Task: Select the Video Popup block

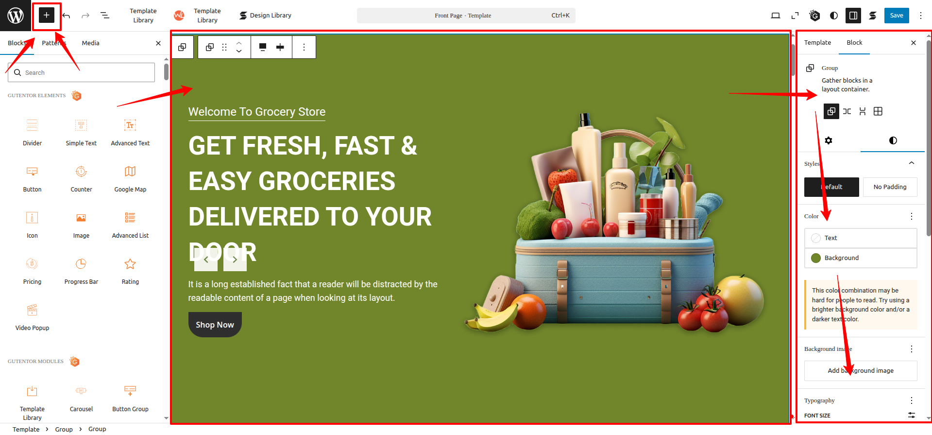Action: [x=32, y=317]
